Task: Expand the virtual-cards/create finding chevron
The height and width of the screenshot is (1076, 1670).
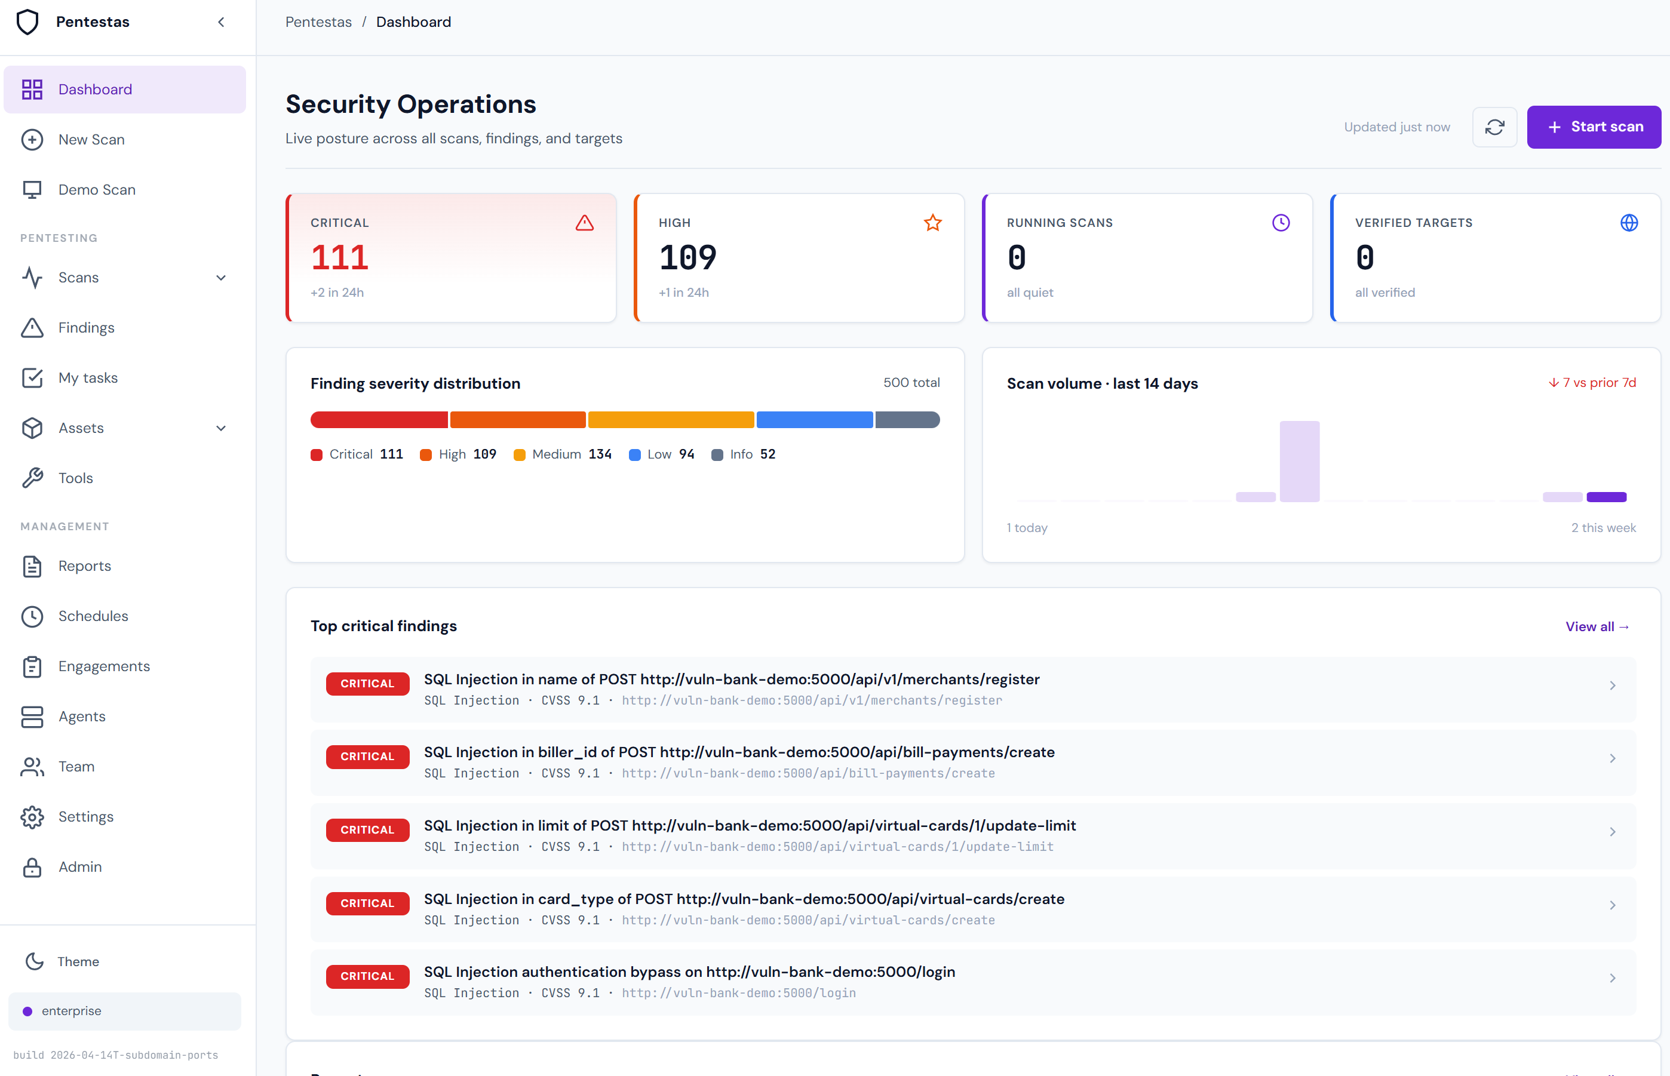Action: pos(1613,905)
